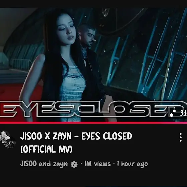The height and width of the screenshot is (187, 187).
Task: Click the red watched progress bar
Action: [x=93, y=123]
